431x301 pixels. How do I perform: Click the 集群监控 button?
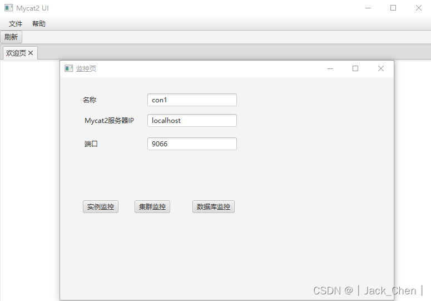tap(152, 207)
